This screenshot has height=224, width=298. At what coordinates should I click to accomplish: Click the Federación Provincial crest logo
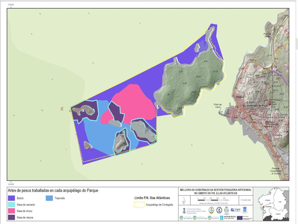184,211
